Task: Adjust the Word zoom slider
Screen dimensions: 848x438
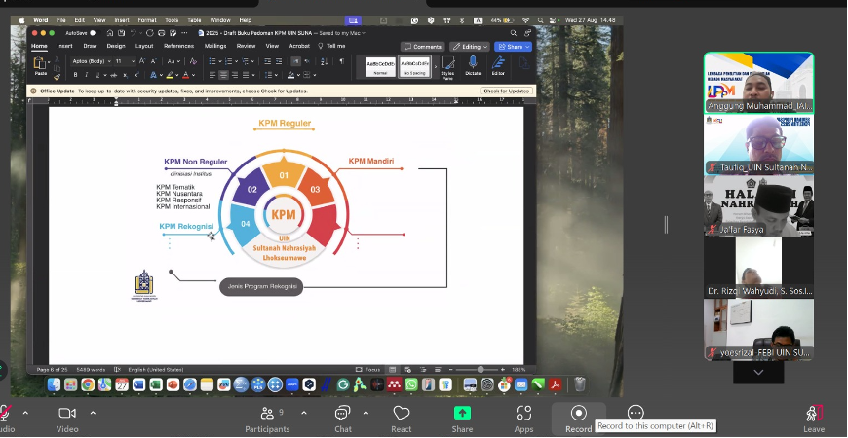Action: point(480,370)
